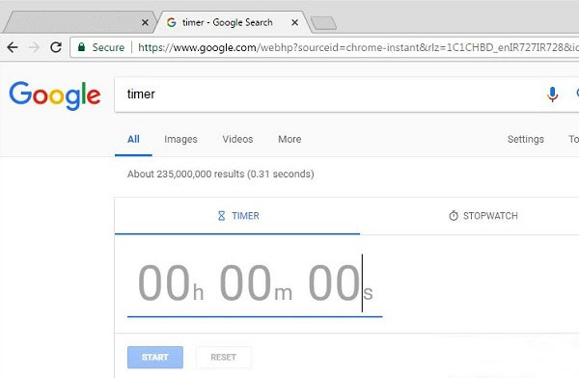This screenshot has width=579, height=378.
Task: Select the Images search tab
Action: [180, 139]
